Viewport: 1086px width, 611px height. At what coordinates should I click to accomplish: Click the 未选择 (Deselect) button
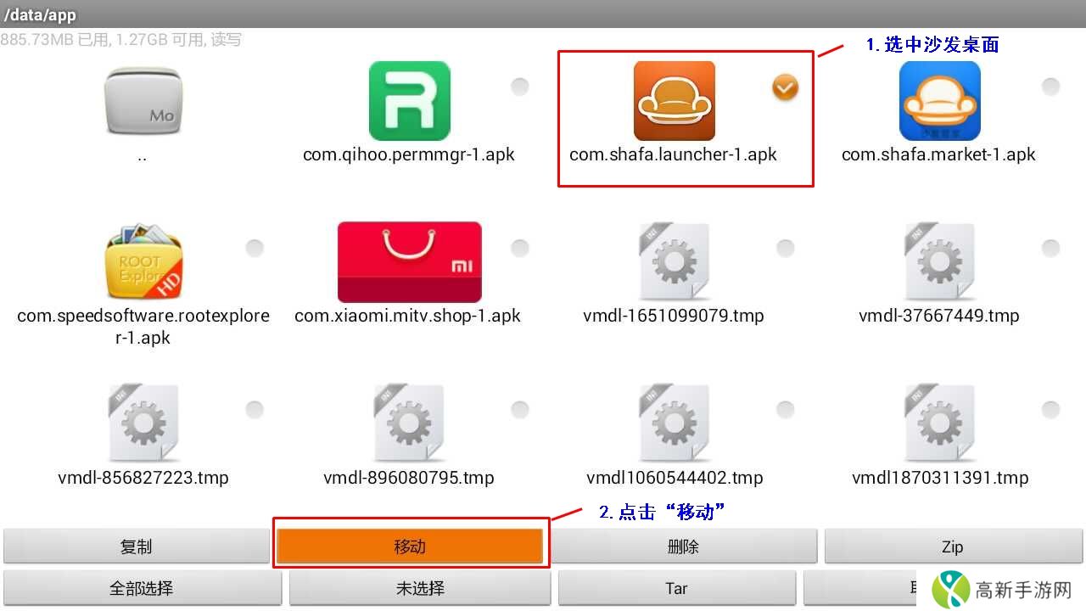point(420,588)
